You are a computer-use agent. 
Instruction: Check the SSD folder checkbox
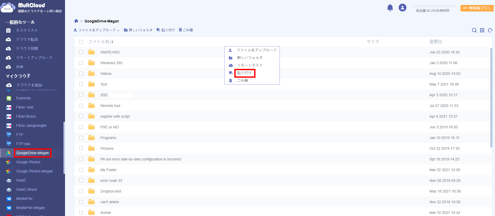(x=81, y=95)
